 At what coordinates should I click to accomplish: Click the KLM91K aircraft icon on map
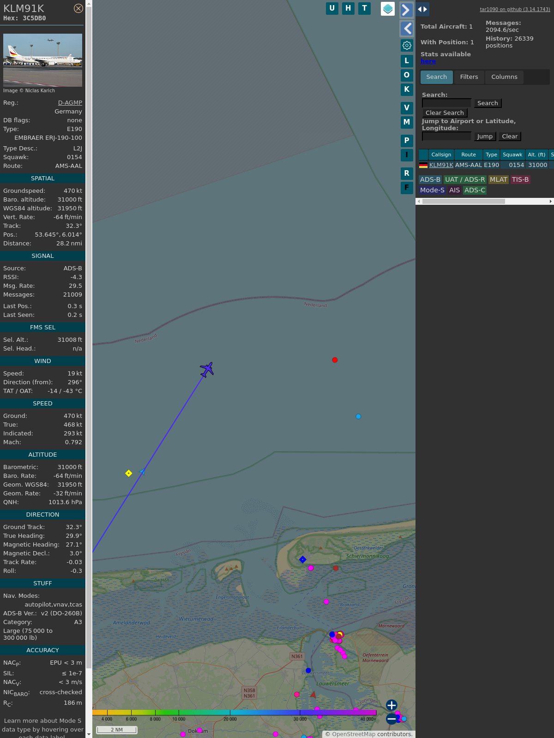click(207, 369)
